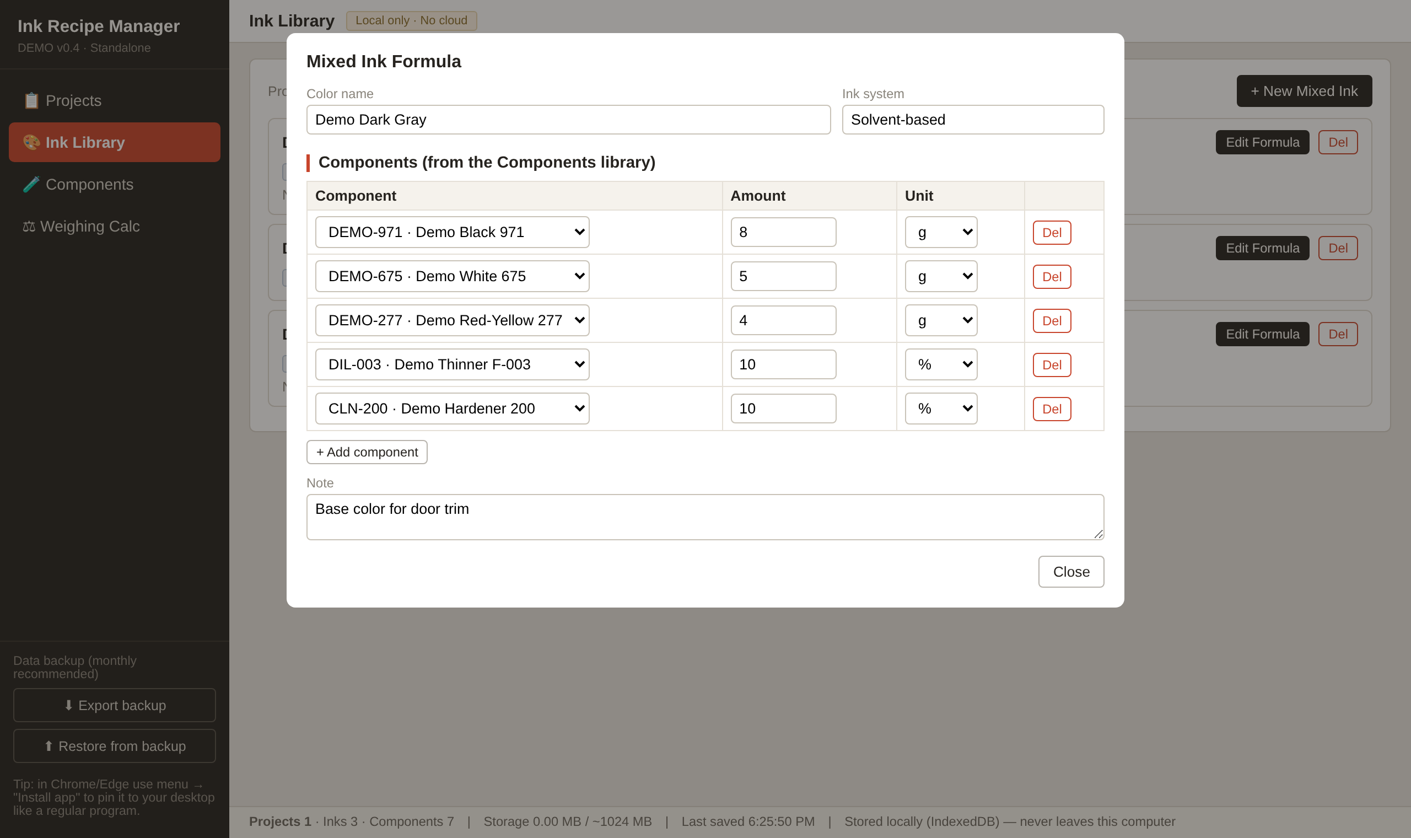Delete the Demo Red-Yellow 277 row

[x=1052, y=321]
